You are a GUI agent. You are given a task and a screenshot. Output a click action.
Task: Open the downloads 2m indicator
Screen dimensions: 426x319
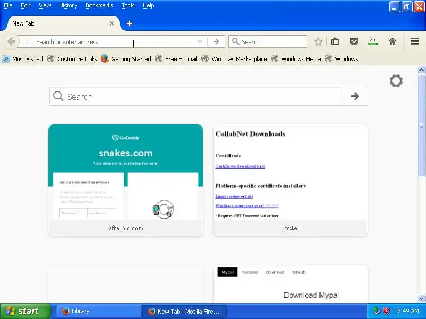[x=373, y=42]
